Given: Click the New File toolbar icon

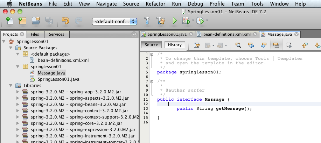Looking at the screenshot, I should coord(9,21).
